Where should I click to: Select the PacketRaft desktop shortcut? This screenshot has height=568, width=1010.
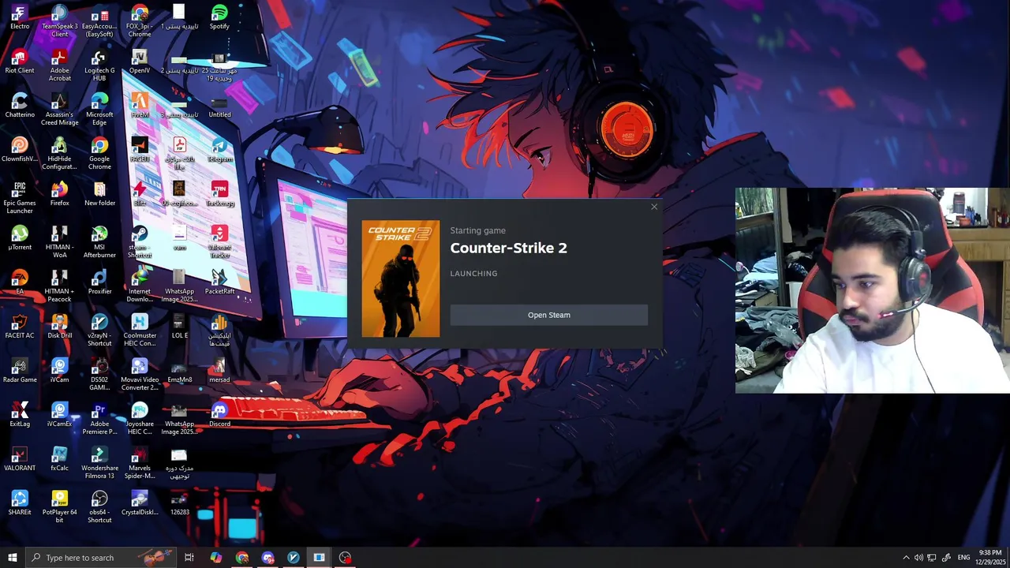[x=219, y=282]
